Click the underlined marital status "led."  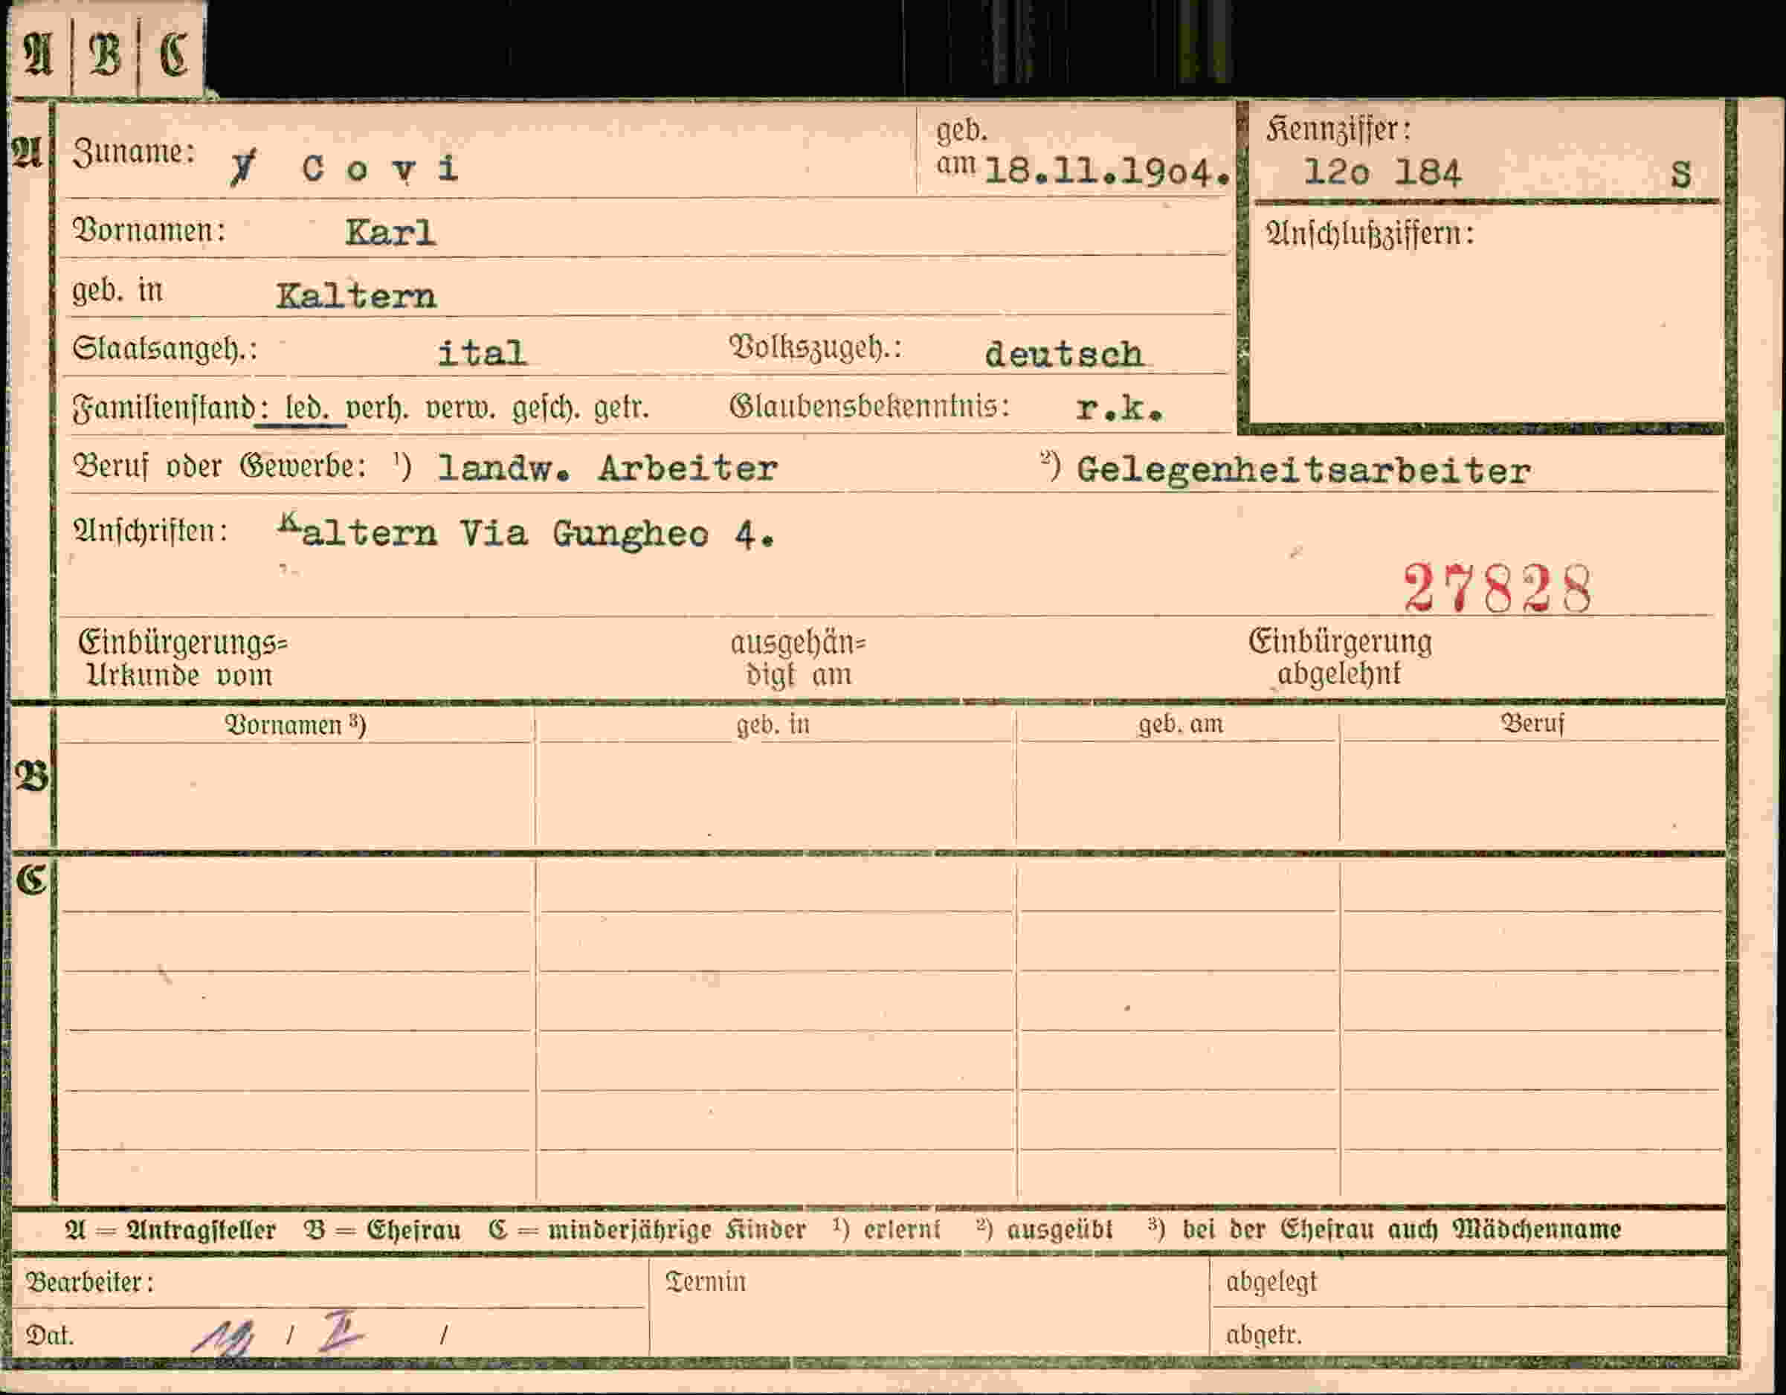(306, 407)
